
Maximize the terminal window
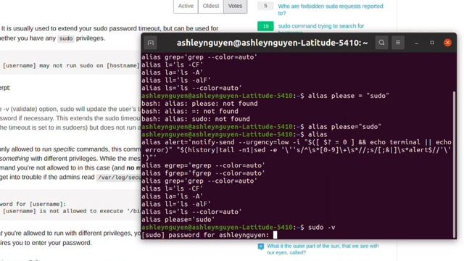[432, 43]
